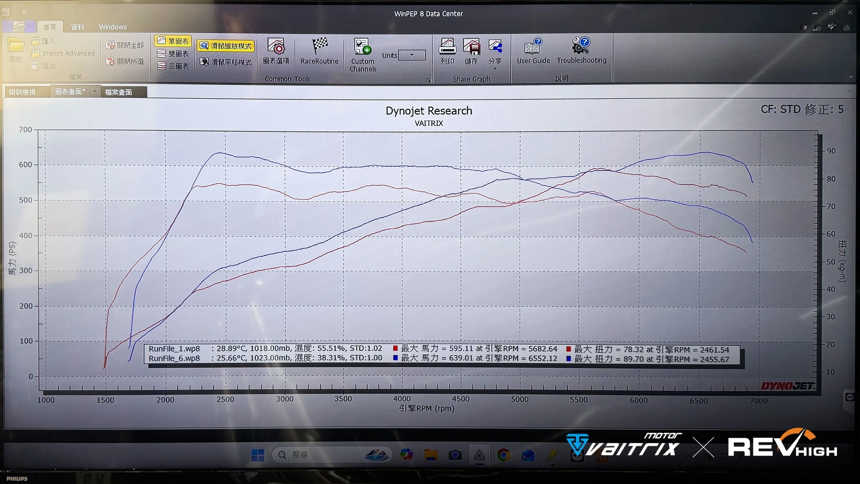Select 單圖表 single graph layout
The width and height of the screenshot is (860, 484).
coord(173,41)
